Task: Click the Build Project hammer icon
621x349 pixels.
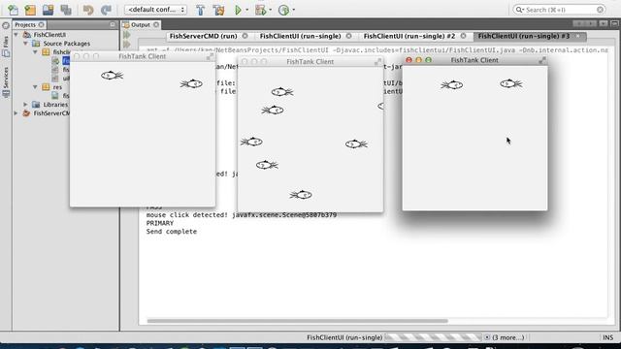Action: (201, 10)
